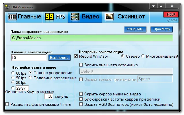Click the F9 video capture hotkey field
The width and height of the screenshot is (184, 115).
(x=29, y=58)
